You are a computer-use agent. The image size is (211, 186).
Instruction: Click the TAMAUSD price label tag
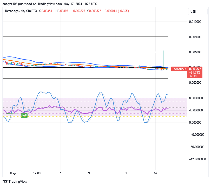pyautogui.click(x=179, y=69)
